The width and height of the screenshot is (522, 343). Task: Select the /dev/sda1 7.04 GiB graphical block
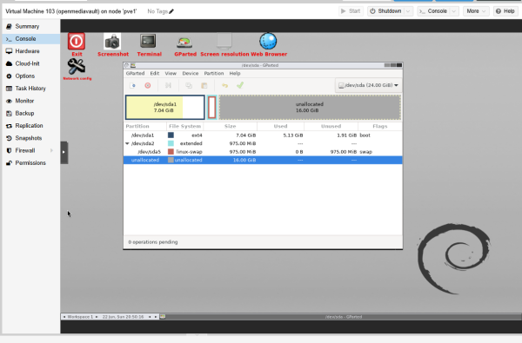click(x=164, y=107)
